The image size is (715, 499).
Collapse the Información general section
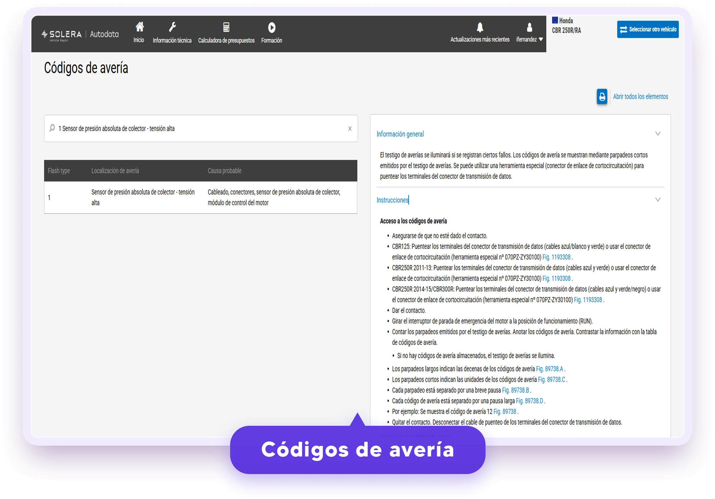658,134
